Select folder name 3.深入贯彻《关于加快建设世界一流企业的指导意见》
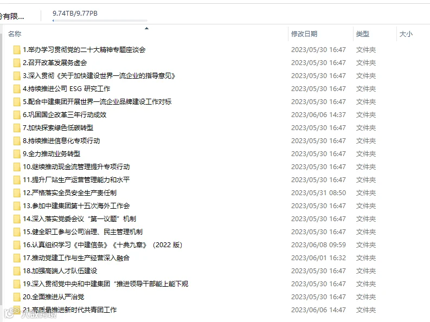430x322 pixels. (99, 76)
